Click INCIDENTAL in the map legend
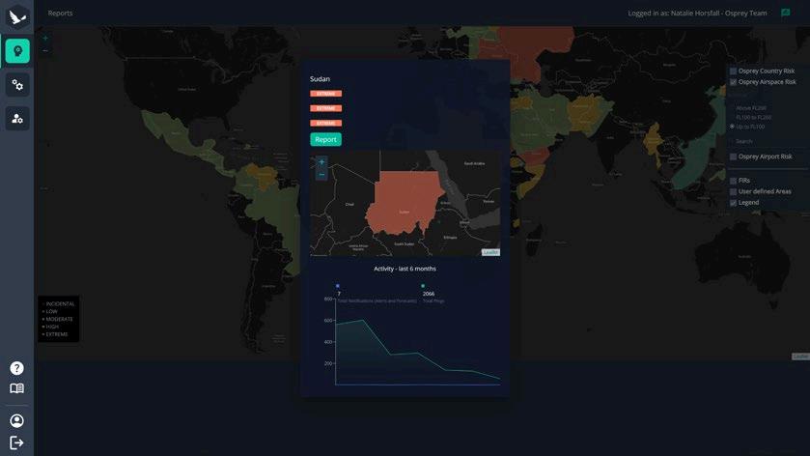The width and height of the screenshot is (810, 456). point(60,304)
